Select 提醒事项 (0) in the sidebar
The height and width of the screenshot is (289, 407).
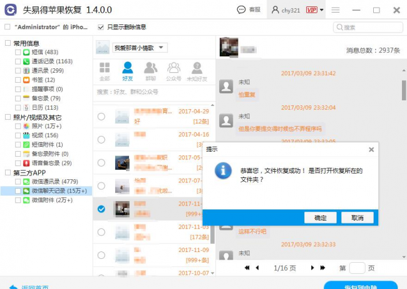(x=47, y=89)
